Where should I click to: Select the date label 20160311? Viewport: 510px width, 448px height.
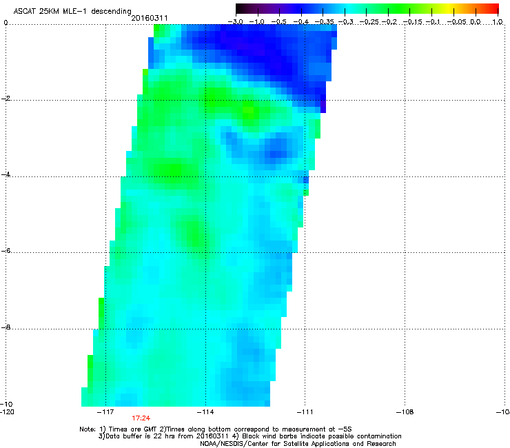(x=150, y=18)
